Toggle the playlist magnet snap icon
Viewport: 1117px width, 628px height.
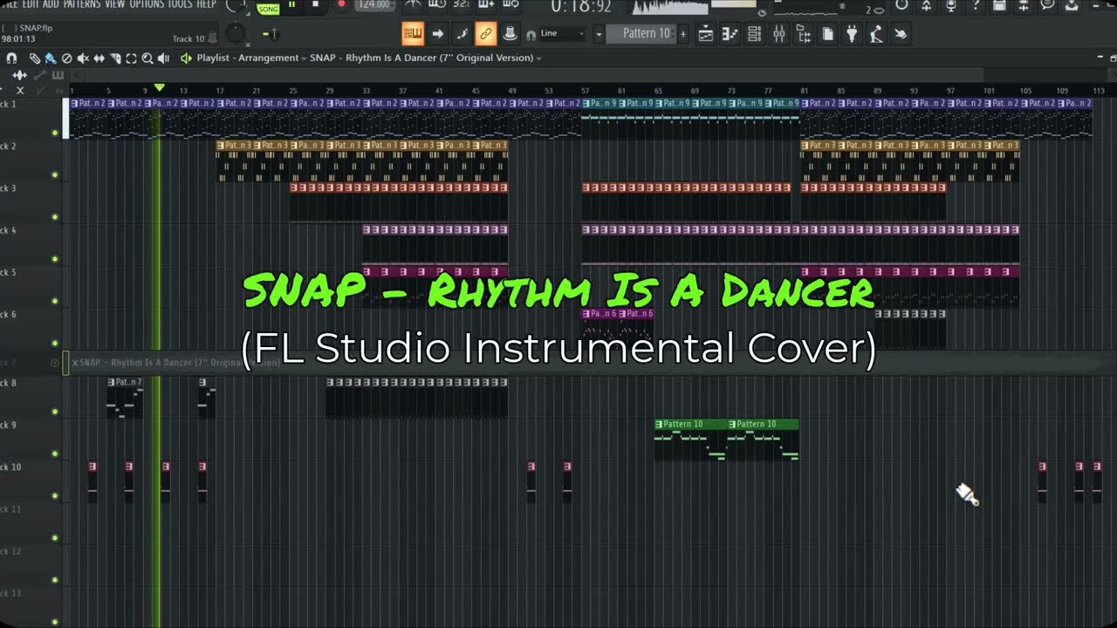11,58
